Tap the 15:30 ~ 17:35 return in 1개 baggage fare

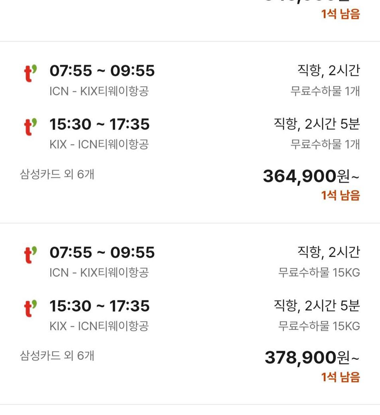pyautogui.click(x=100, y=125)
